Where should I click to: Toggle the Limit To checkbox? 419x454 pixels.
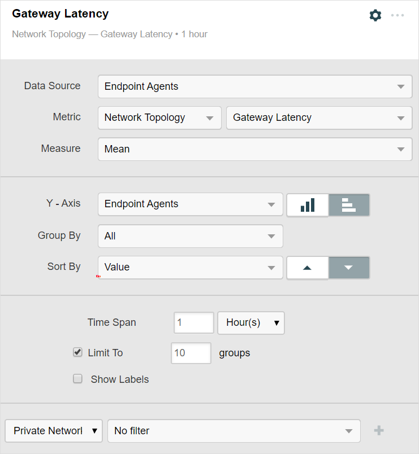point(78,352)
